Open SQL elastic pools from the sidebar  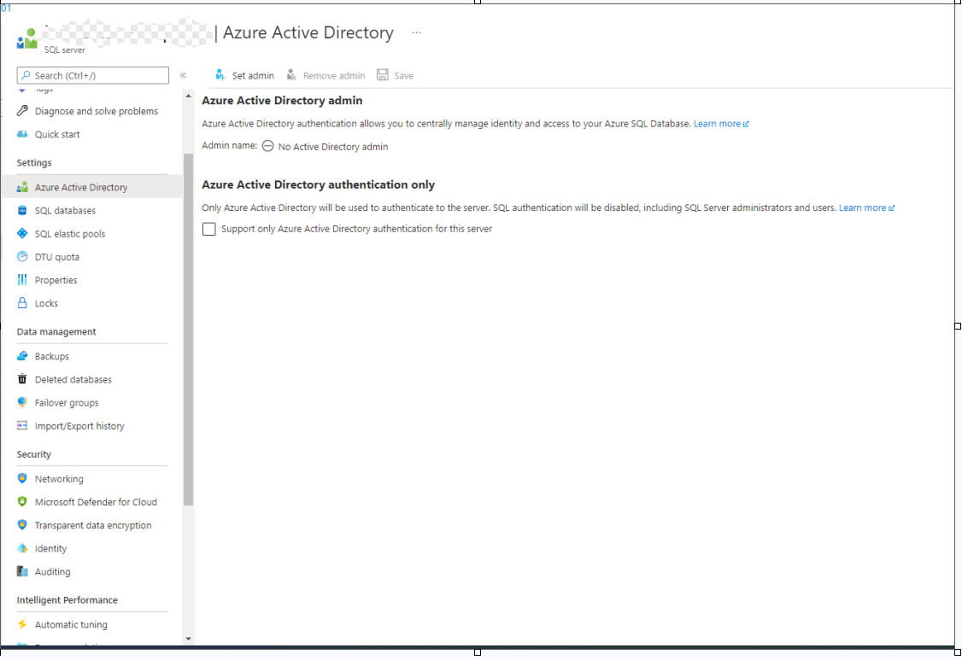21,233
